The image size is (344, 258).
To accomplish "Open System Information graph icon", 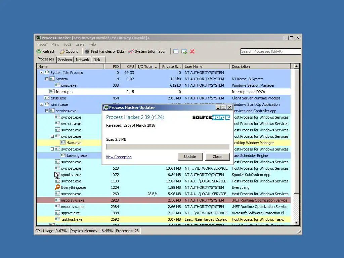I will coord(131,51).
